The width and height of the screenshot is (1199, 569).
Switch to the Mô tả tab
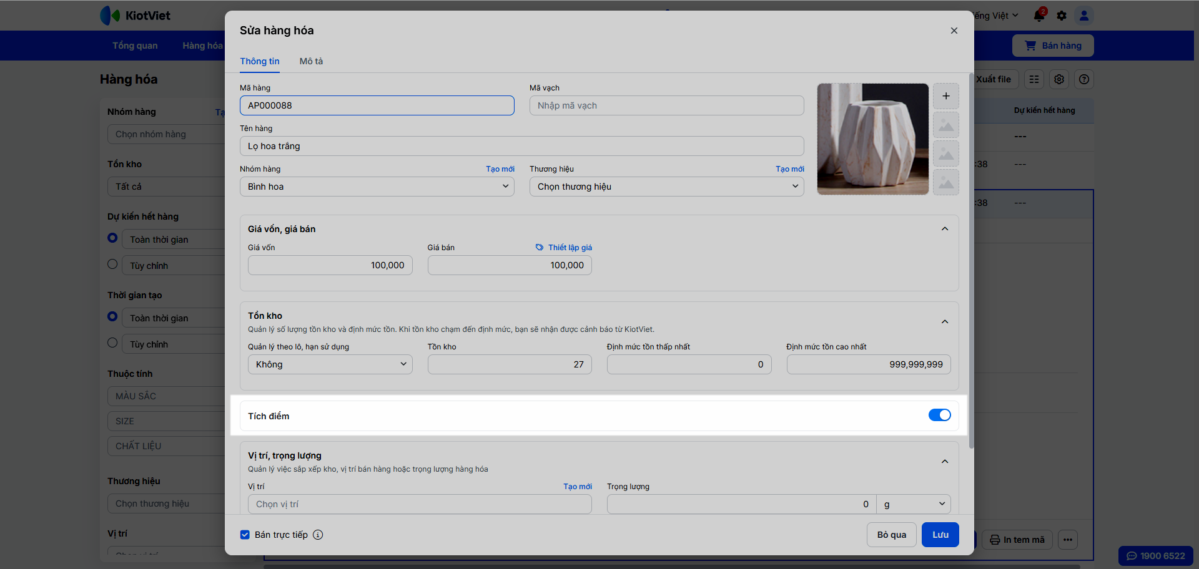(x=311, y=61)
